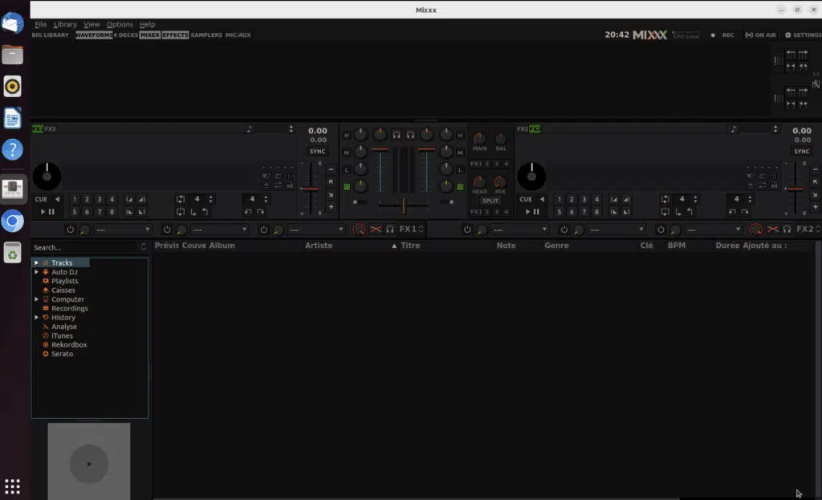Click right deck SYNC button
The height and width of the screenshot is (500, 822).
point(802,152)
